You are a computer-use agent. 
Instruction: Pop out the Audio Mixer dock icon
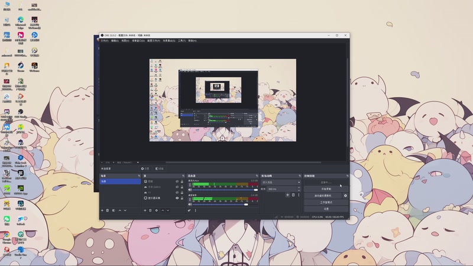coord(257,176)
